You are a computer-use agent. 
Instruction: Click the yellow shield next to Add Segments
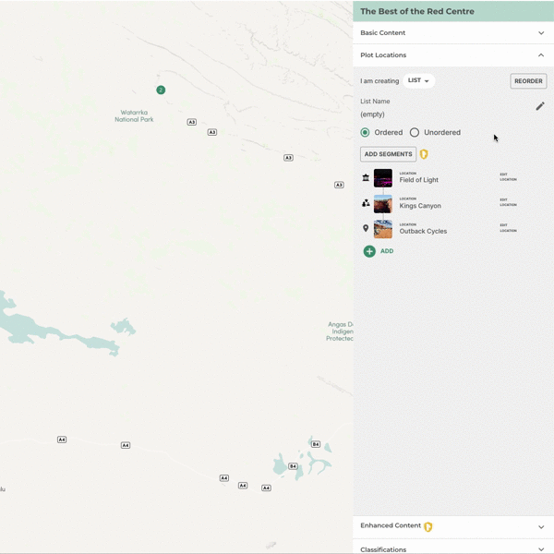pos(424,154)
